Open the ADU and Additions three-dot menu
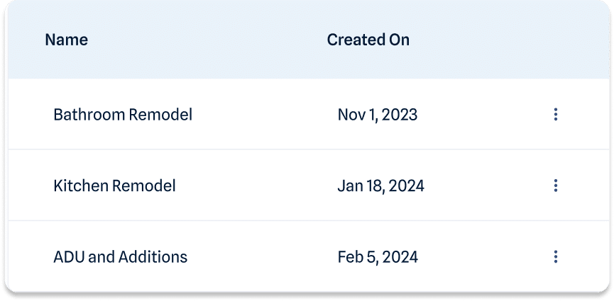Screen dimensions: 614x301 [x=555, y=257]
